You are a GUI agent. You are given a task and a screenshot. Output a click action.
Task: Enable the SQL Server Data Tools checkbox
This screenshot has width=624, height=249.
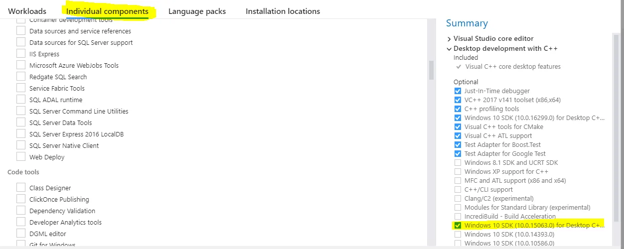[21, 123]
